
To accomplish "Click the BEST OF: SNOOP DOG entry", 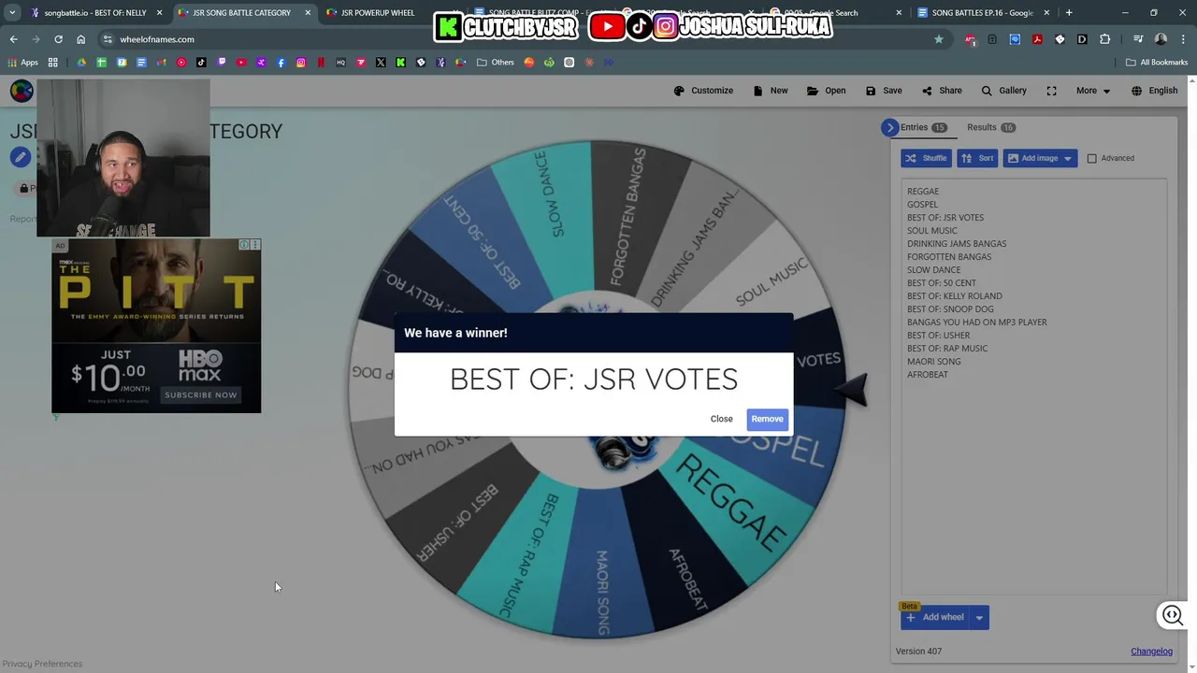I will coord(950,309).
